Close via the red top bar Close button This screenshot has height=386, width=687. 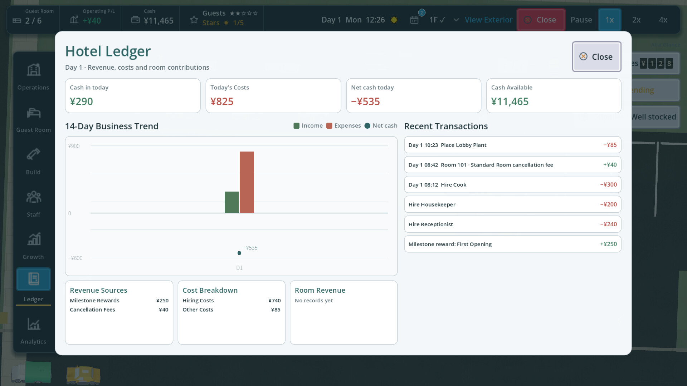click(541, 20)
